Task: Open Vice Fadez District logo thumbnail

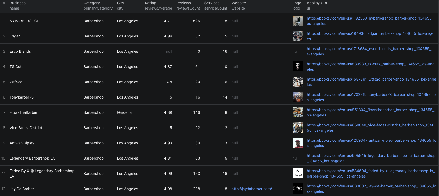Action: pos(297,127)
